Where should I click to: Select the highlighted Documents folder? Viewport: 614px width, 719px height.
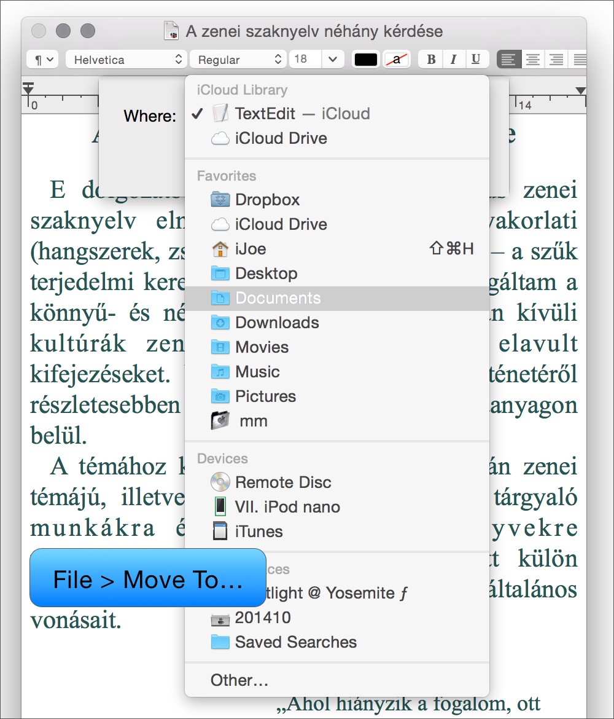click(337, 298)
